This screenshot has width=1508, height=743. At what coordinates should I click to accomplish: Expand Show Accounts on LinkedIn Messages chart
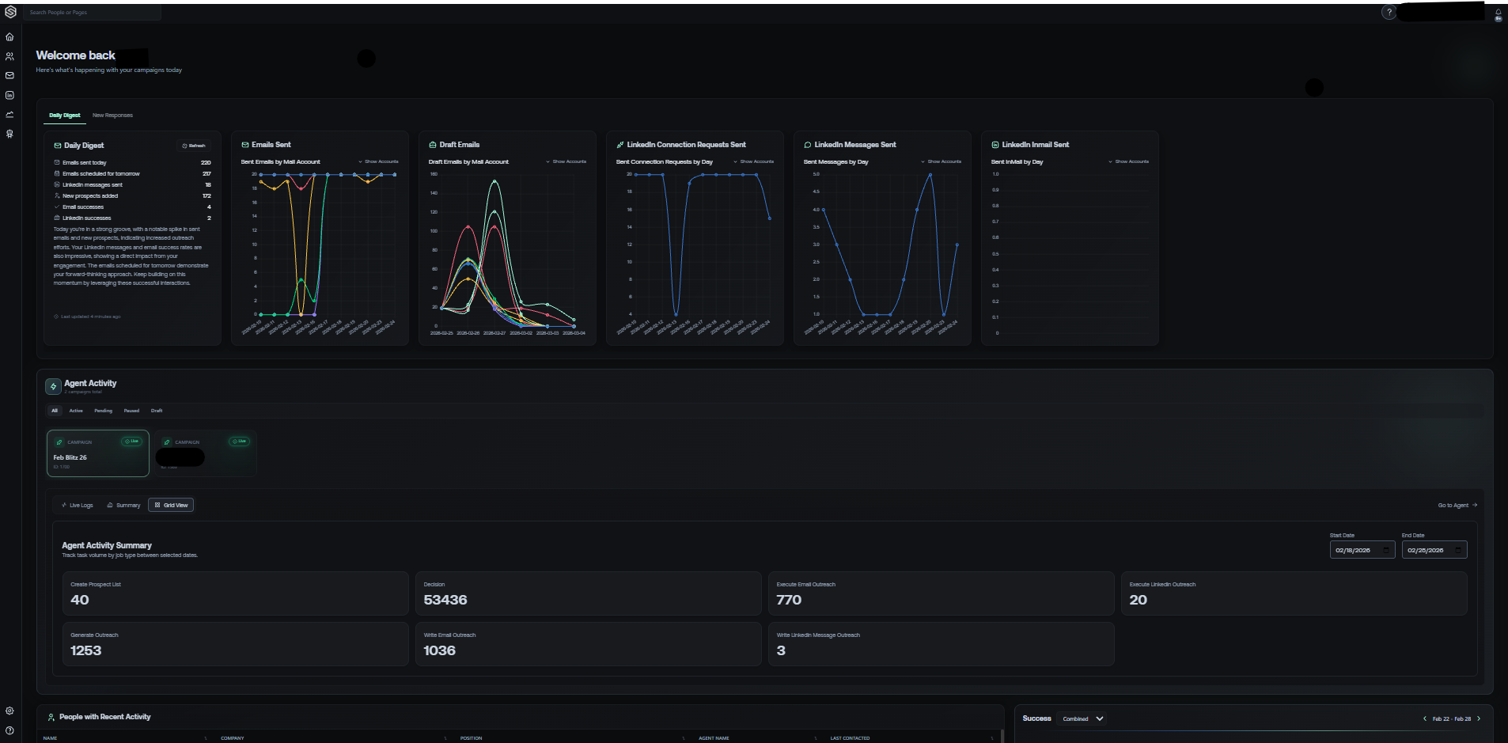pos(941,161)
